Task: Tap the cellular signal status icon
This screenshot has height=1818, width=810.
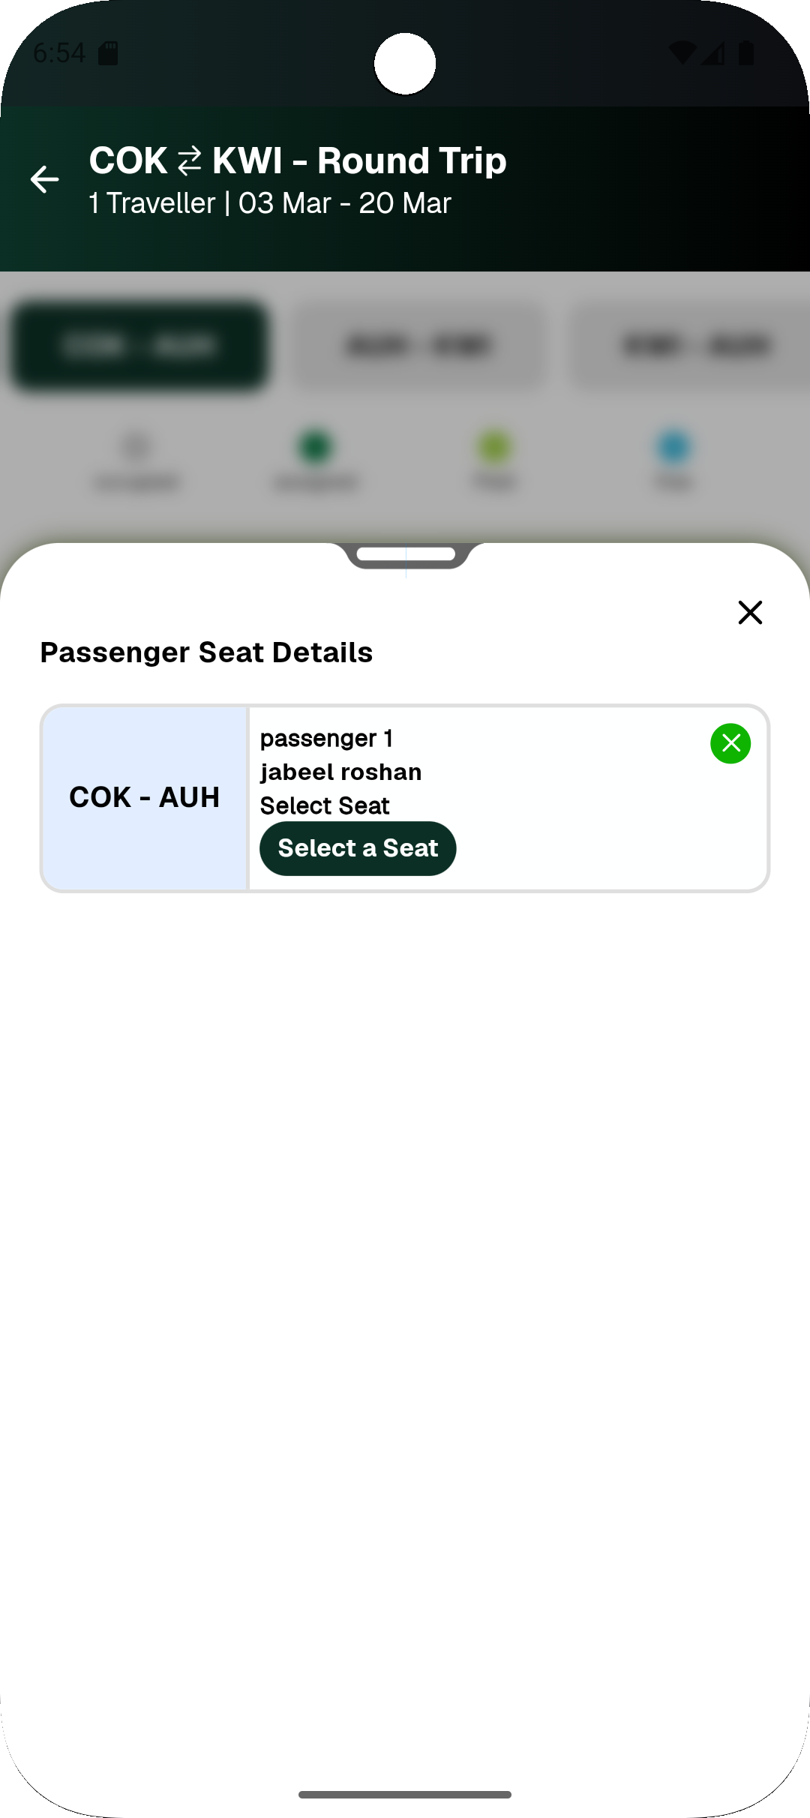Action: click(x=714, y=53)
